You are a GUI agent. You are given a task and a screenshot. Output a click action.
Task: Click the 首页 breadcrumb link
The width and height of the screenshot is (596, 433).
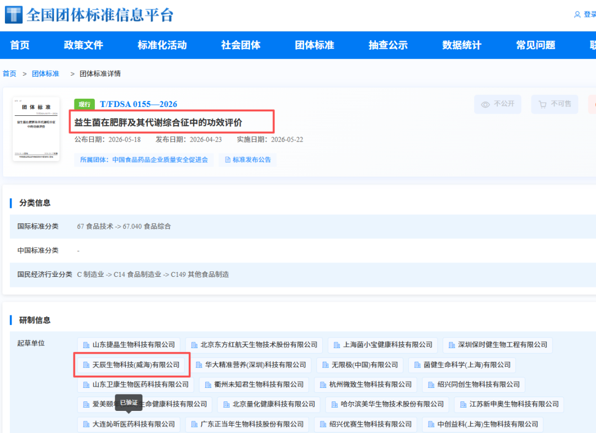(x=9, y=74)
